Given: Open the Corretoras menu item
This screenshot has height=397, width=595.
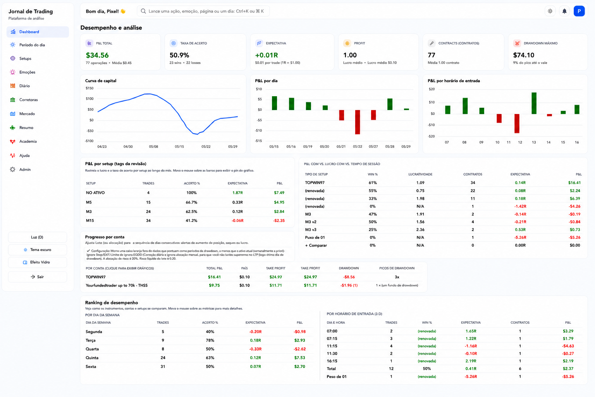Looking at the screenshot, I should pyautogui.click(x=38, y=100).
